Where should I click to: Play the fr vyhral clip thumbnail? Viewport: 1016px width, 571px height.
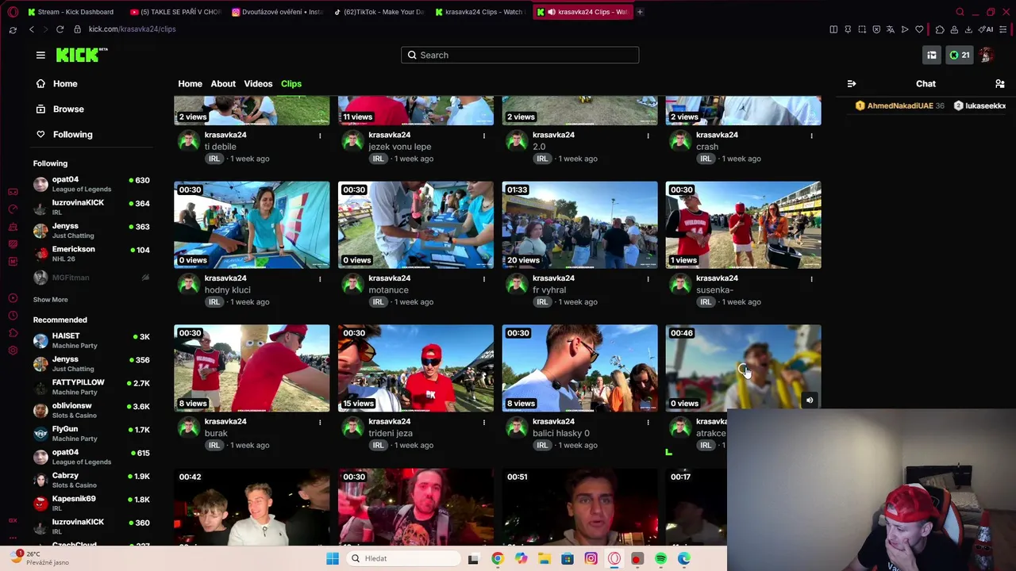pos(579,225)
